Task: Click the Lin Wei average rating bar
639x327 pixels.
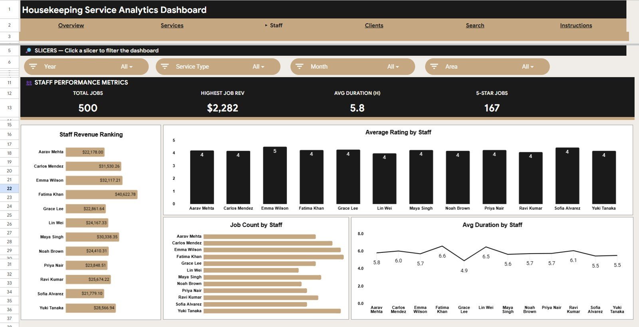Action: coord(384,179)
